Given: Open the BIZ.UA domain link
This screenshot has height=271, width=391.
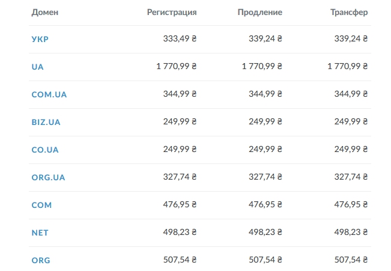Looking at the screenshot, I should (x=46, y=122).
